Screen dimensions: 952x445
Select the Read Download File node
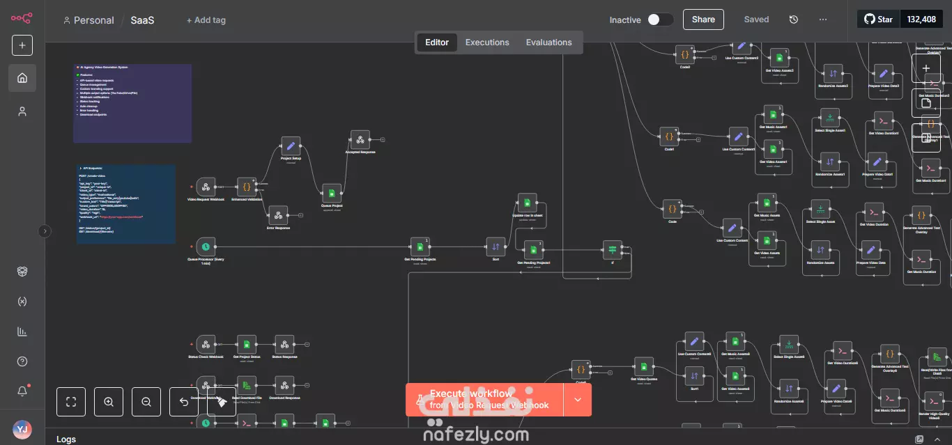point(246,386)
